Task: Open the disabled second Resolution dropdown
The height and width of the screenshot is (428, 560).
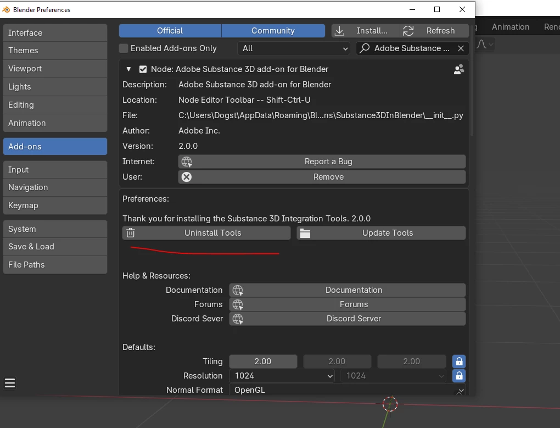Action: (x=393, y=376)
